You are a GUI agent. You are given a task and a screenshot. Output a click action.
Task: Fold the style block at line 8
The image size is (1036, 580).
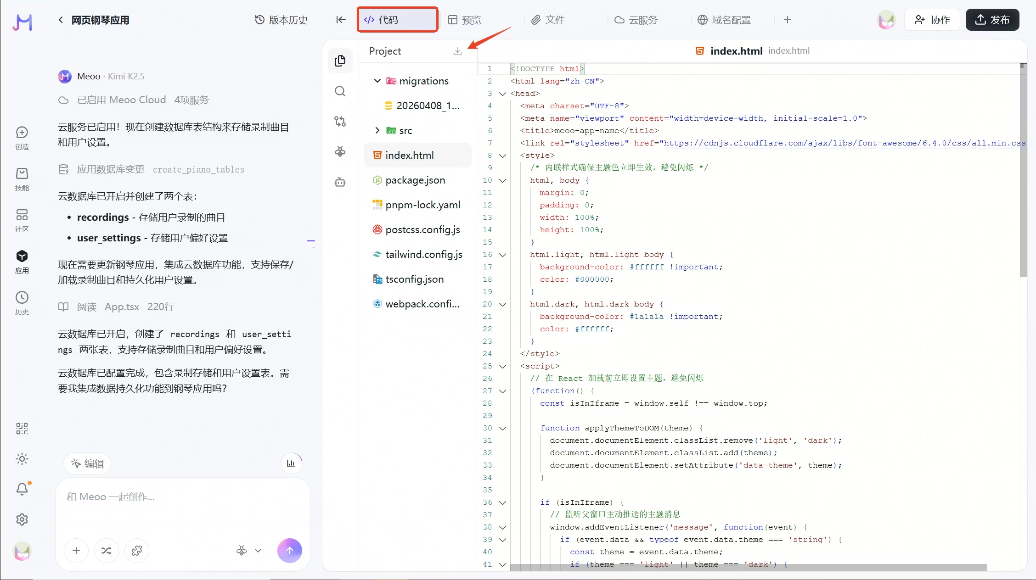click(x=503, y=156)
